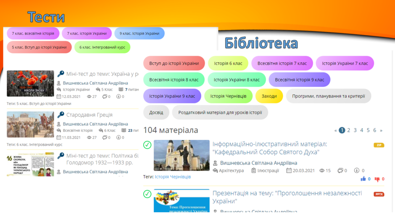Click calendar icon next to 20.03.2021
Image resolution: width=395 pixels, height=214 pixels.
pyautogui.click(x=289, y=170)
